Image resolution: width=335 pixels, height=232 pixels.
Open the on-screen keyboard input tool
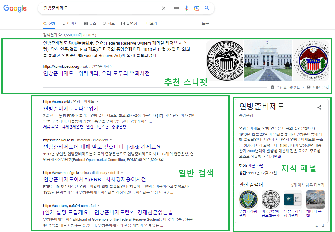pos(176,8)
